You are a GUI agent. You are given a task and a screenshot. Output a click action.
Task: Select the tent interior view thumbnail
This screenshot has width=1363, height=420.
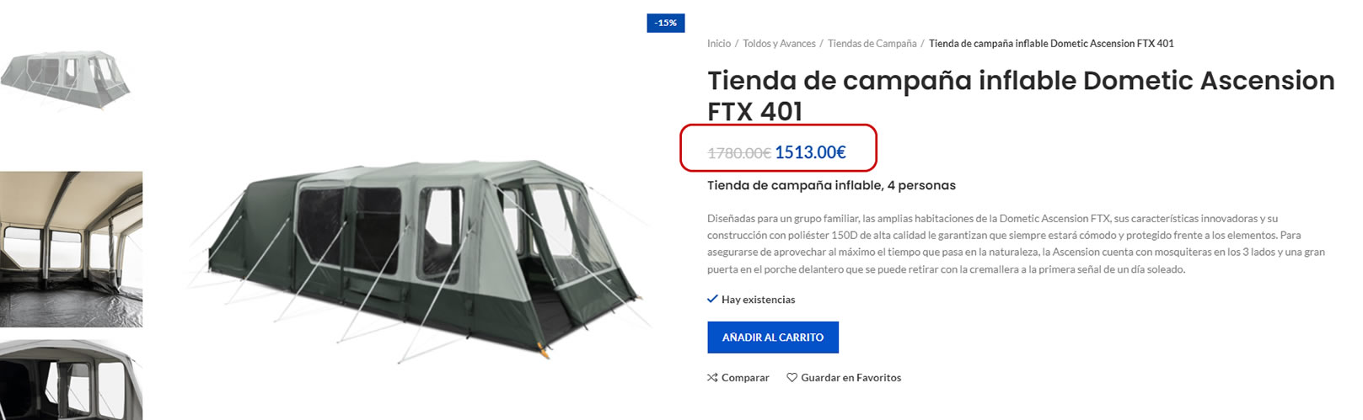click(x=71, y=249)
